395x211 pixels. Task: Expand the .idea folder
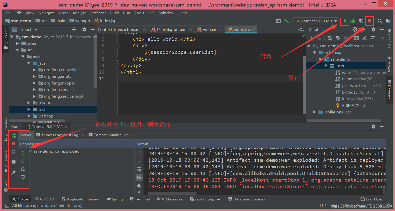click(x=17, y=44)
